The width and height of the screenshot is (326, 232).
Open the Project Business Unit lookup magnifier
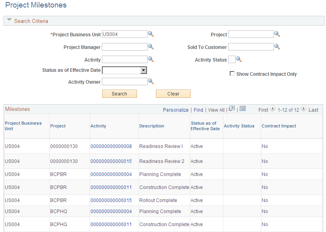pos(150,34)
